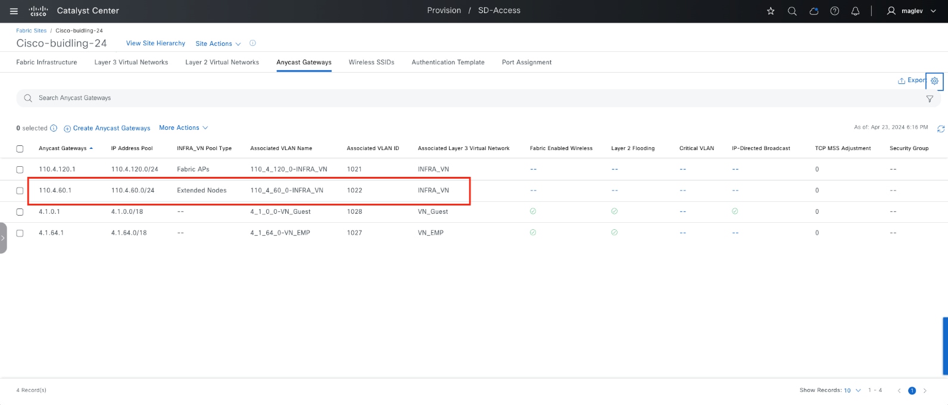
Task: Check the 4.1.0.1 gateway row
Action: (20, 212)
